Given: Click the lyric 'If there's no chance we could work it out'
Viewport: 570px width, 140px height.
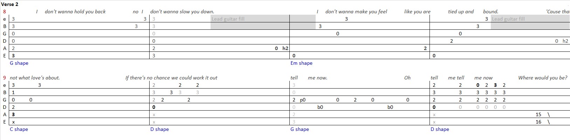Looking at the screenshot, I should tap(171, 78).
